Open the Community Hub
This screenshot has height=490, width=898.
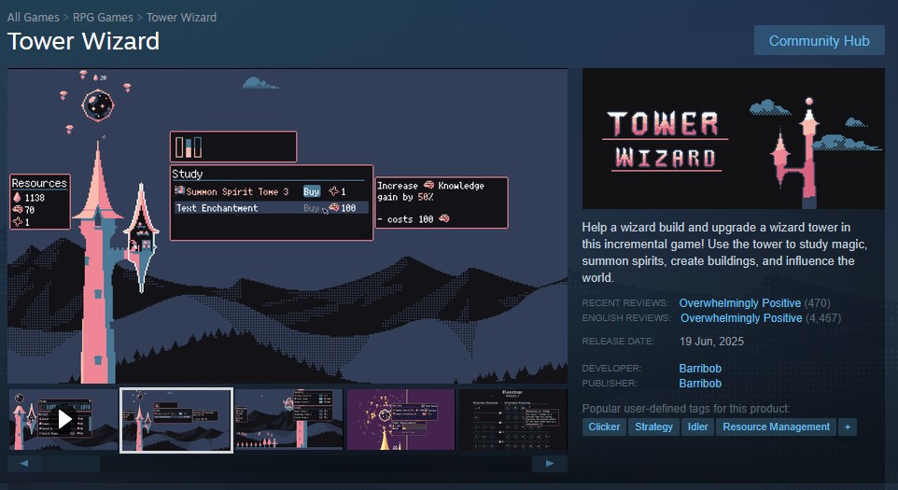coord(819,41)
